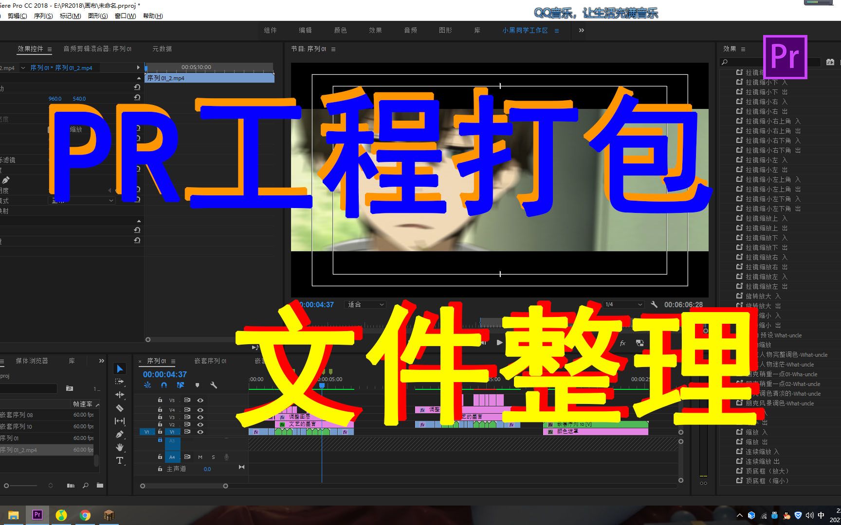This screenshot has height=525, width=841.
Task: Open the 适合 zoom level dropdown
Action: pos(365,304)
